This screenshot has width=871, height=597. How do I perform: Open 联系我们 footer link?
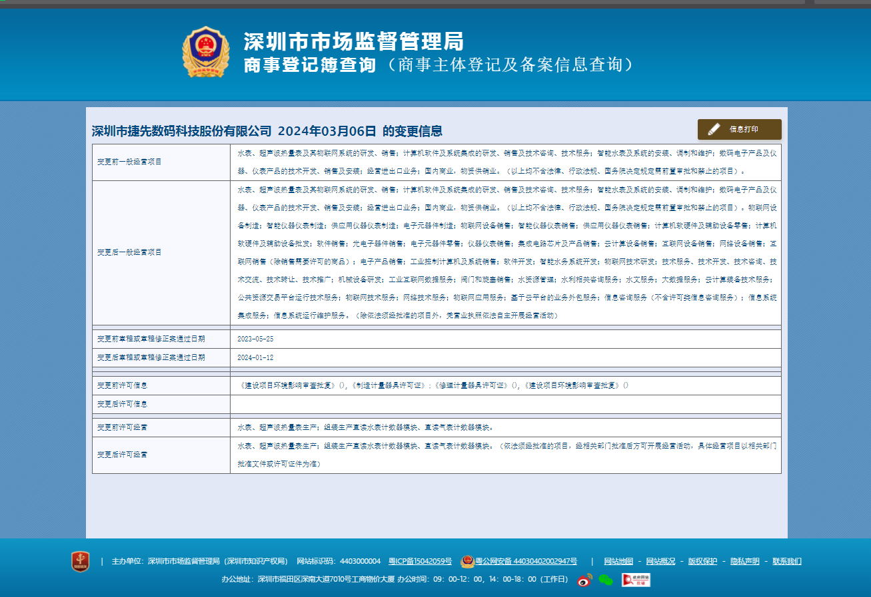click(x=787, y=561)
